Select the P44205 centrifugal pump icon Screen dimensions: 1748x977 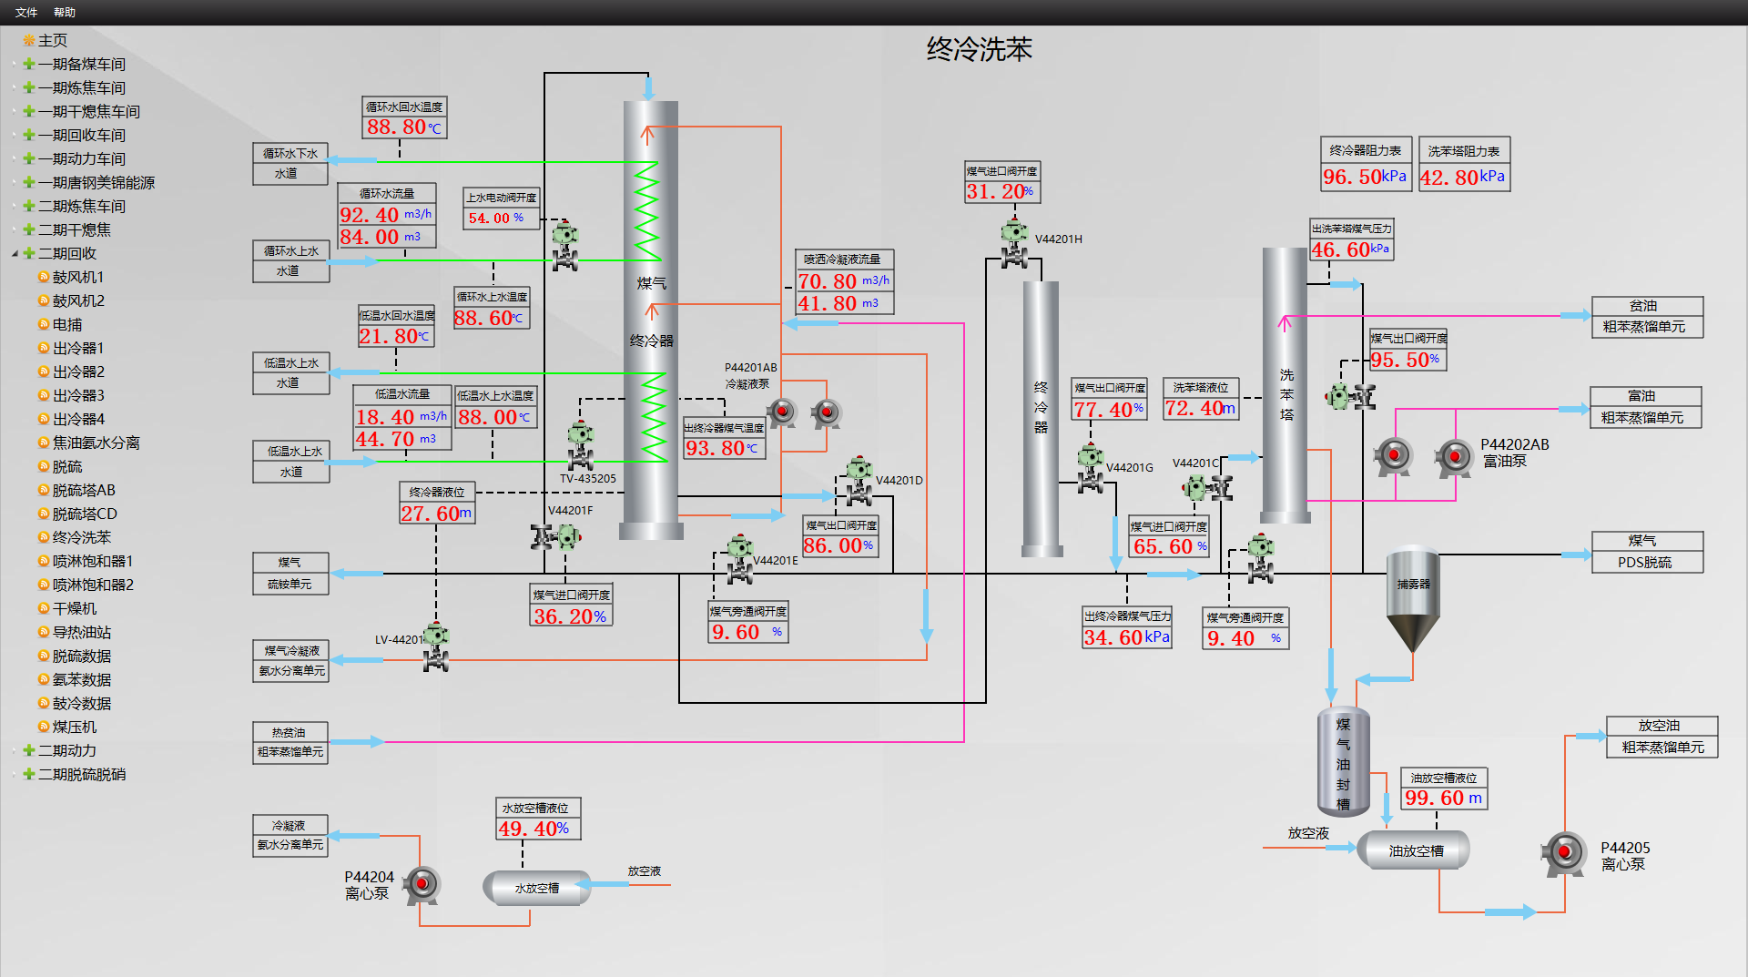point(1564,853)
